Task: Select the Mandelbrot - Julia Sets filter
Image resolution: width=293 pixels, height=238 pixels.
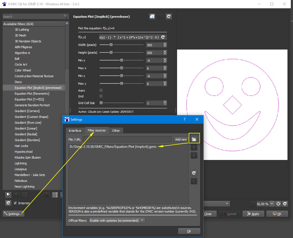Action: (30, 175)
